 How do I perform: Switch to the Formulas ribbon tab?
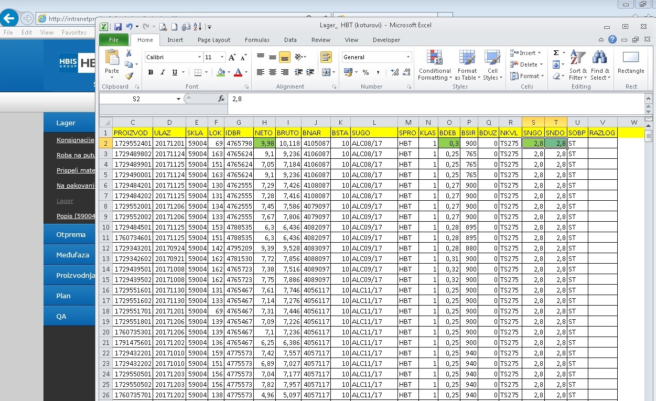point(257,40)
